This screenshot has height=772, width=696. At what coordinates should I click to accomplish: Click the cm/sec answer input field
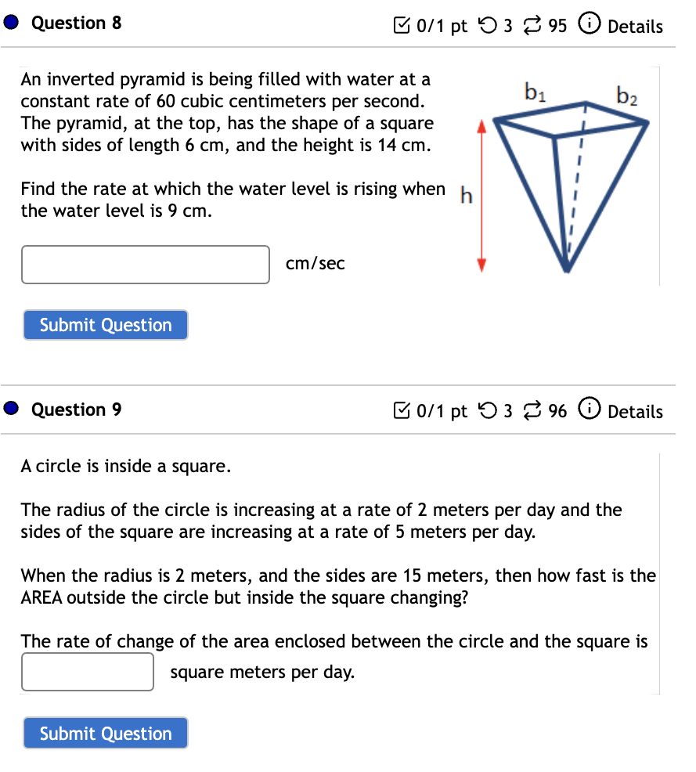(145, 265)
